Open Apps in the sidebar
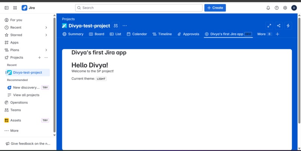Viewport: 301px width, 151px height. 27,42
